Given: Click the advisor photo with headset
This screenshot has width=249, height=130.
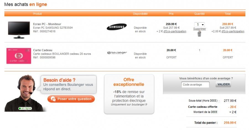Looking at the screenshot, I should [x=25, y=92].
